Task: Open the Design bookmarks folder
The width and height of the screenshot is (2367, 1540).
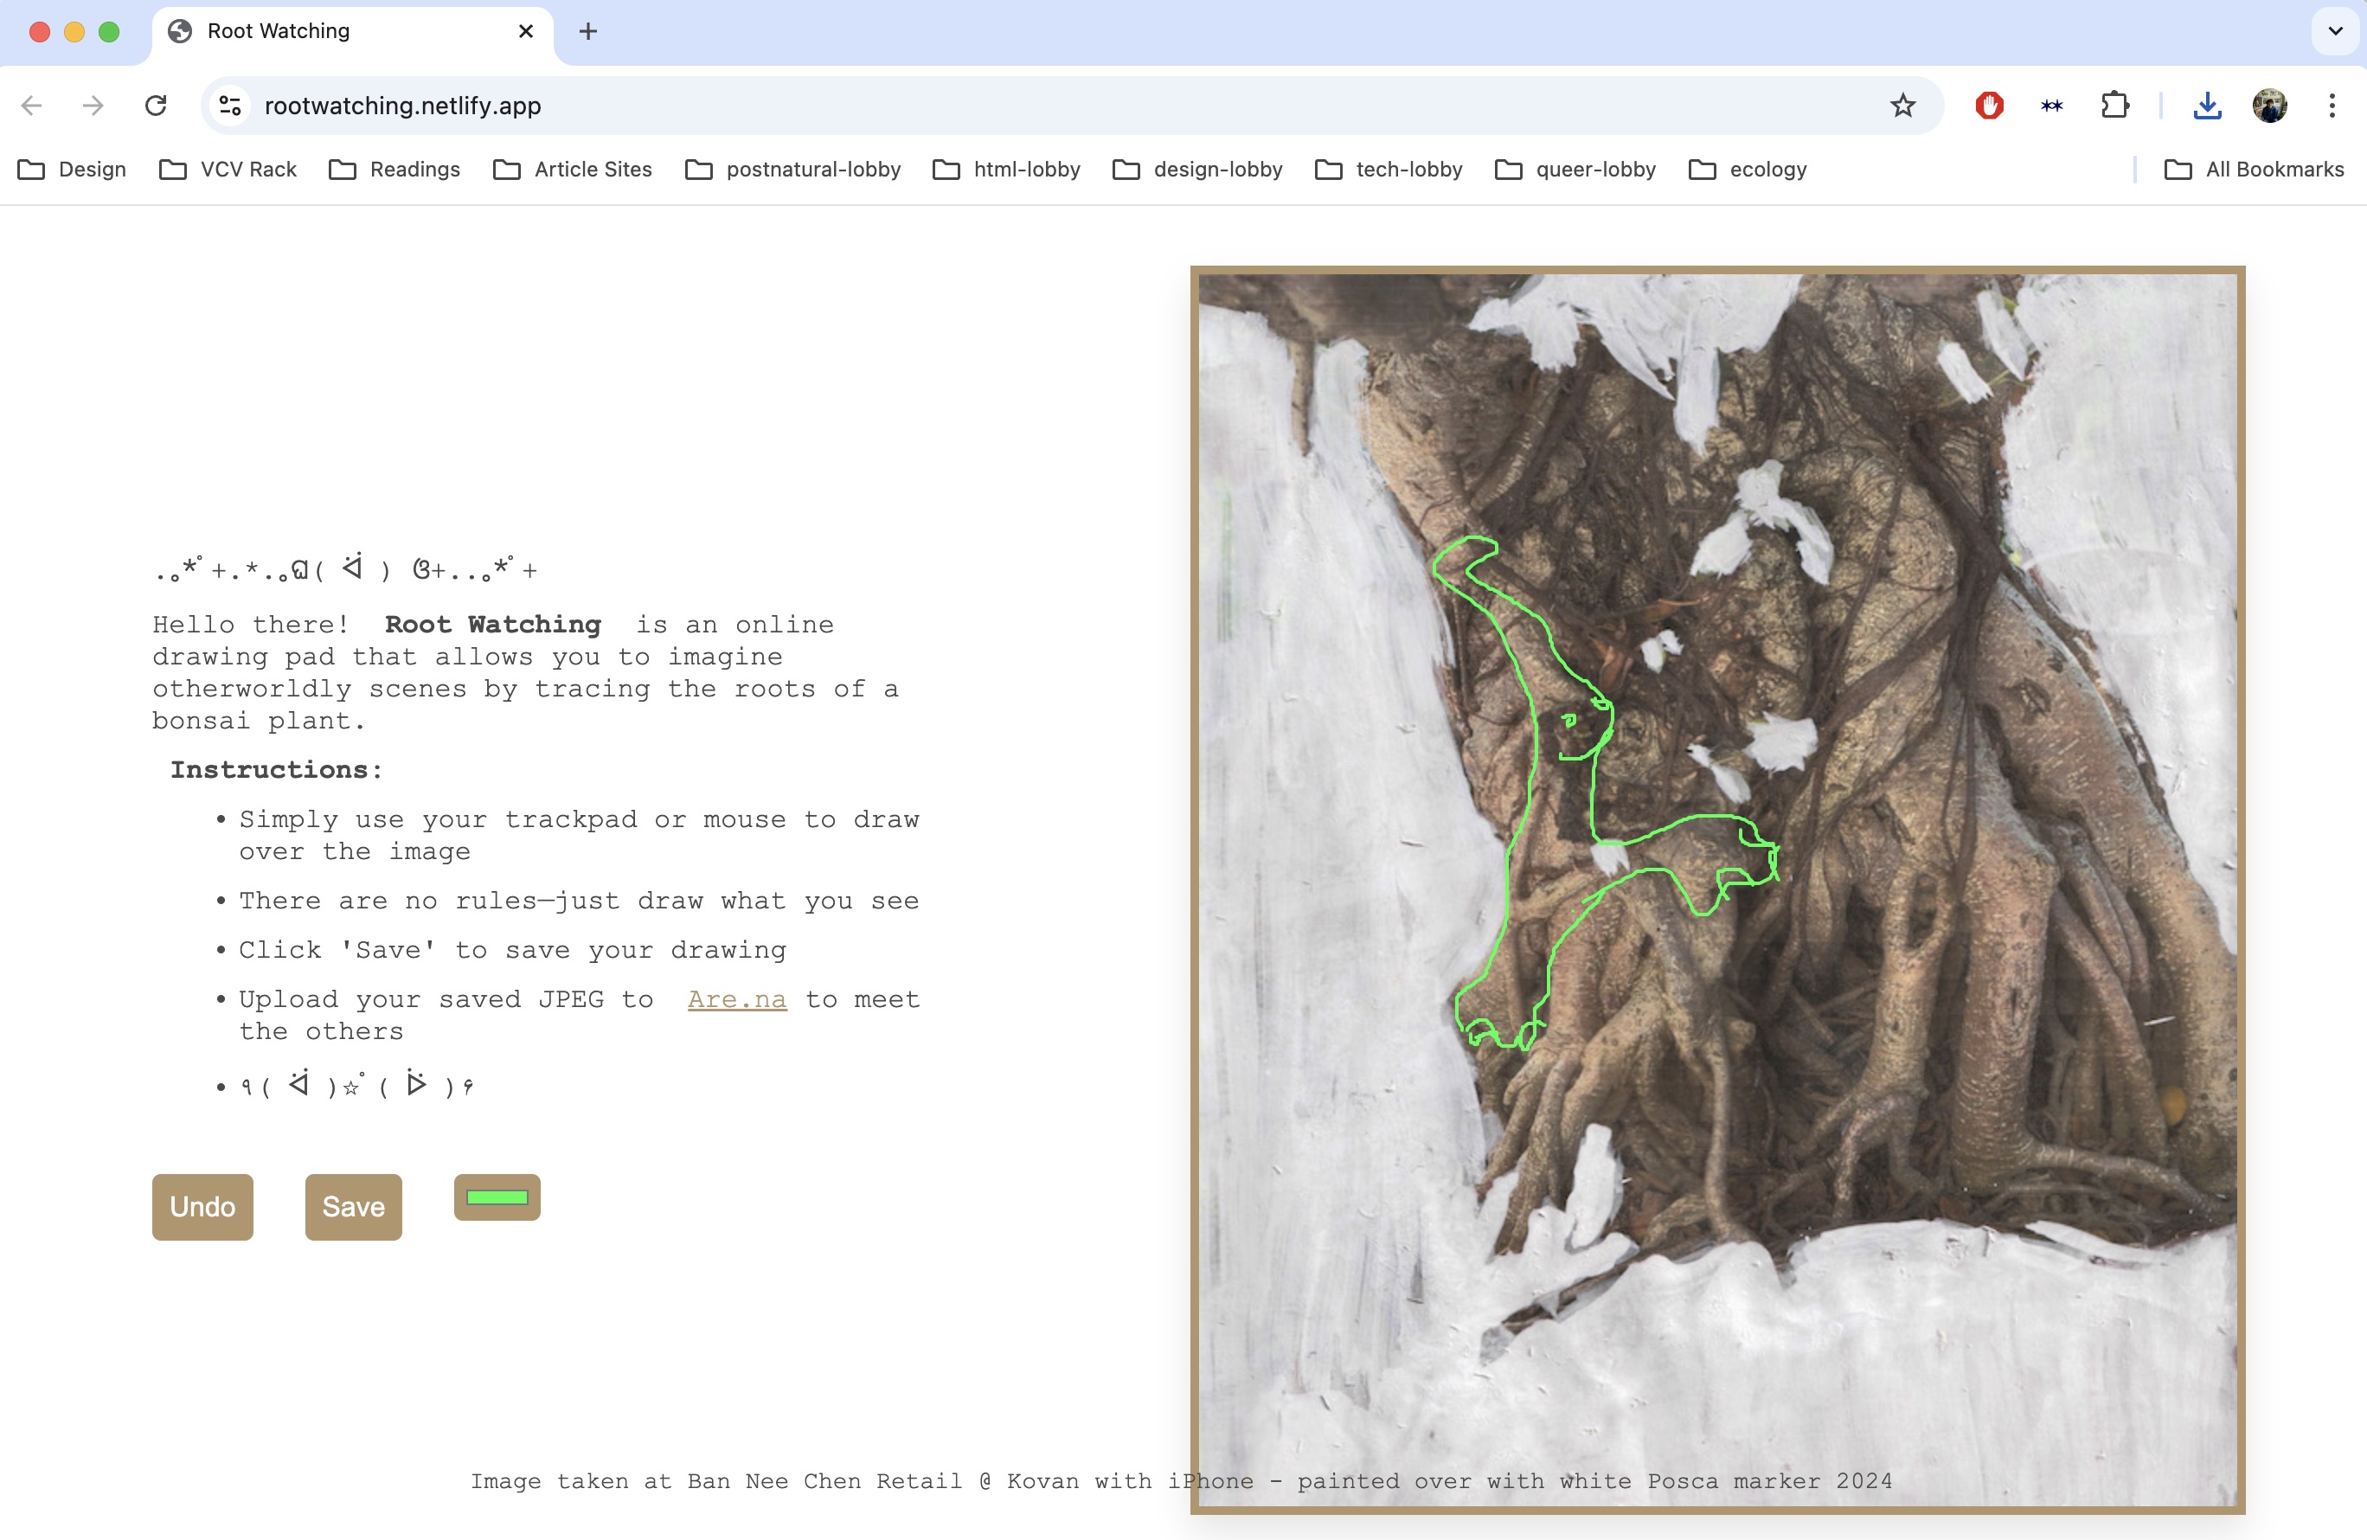Action: pyautogui.click(x=73, y=169)
